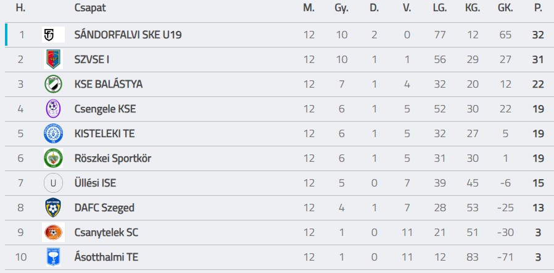Click the Csengele KSE purple logo
The height and width of the screenshot is (273, 554).
[53, 109]
